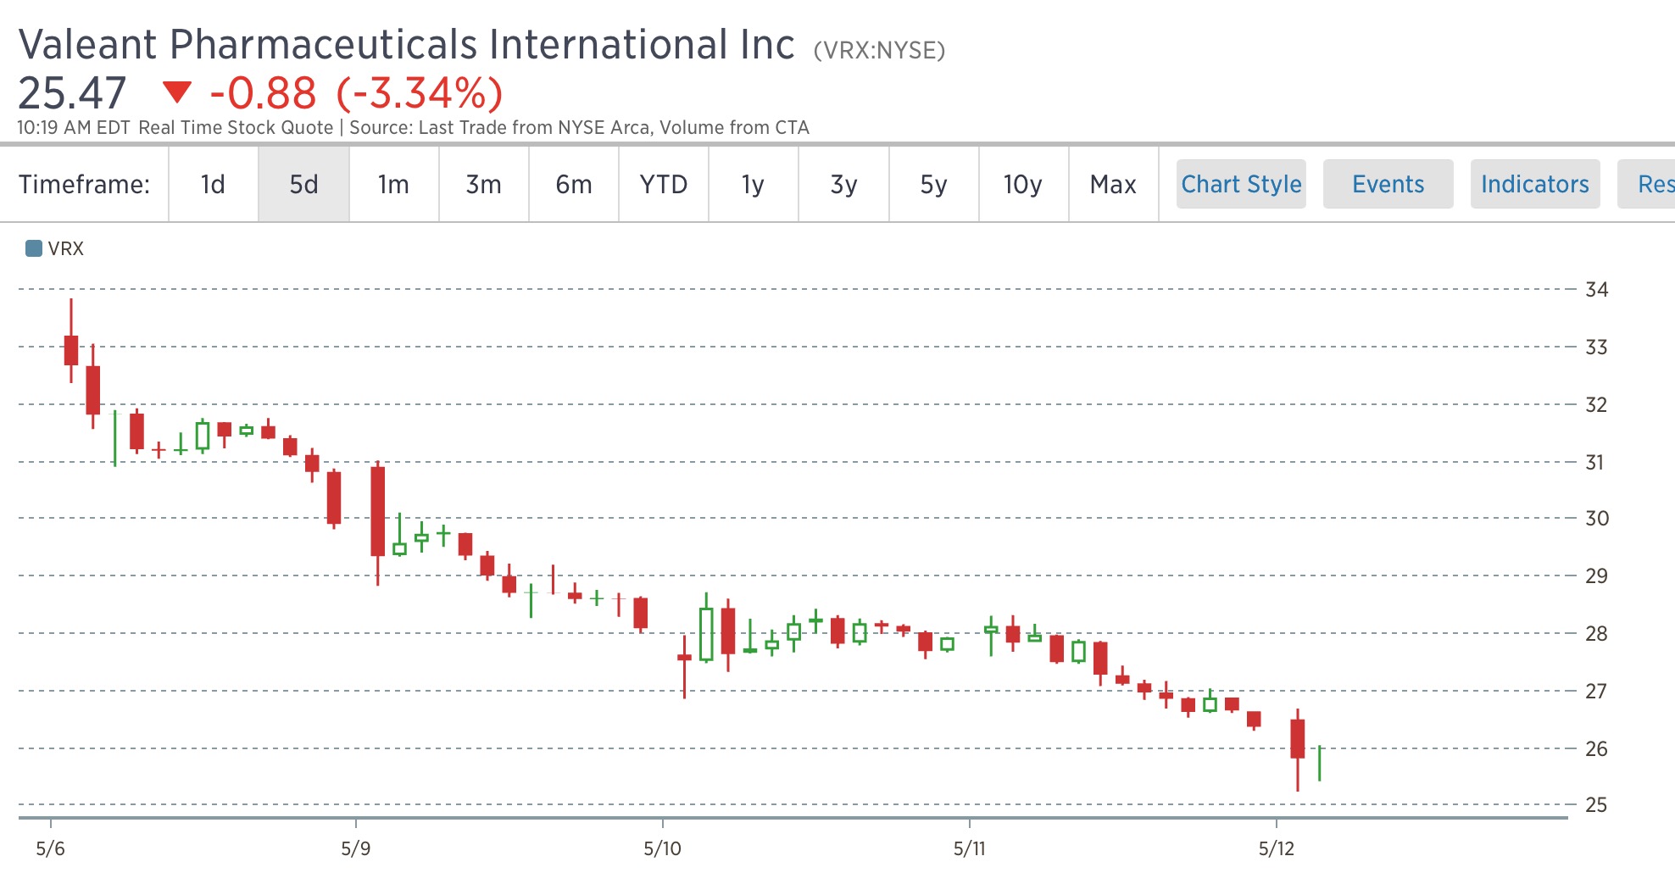Click the (-3.34%) percent change
This screenshot has width=1675, height=884.
click(x=420, y=93)
